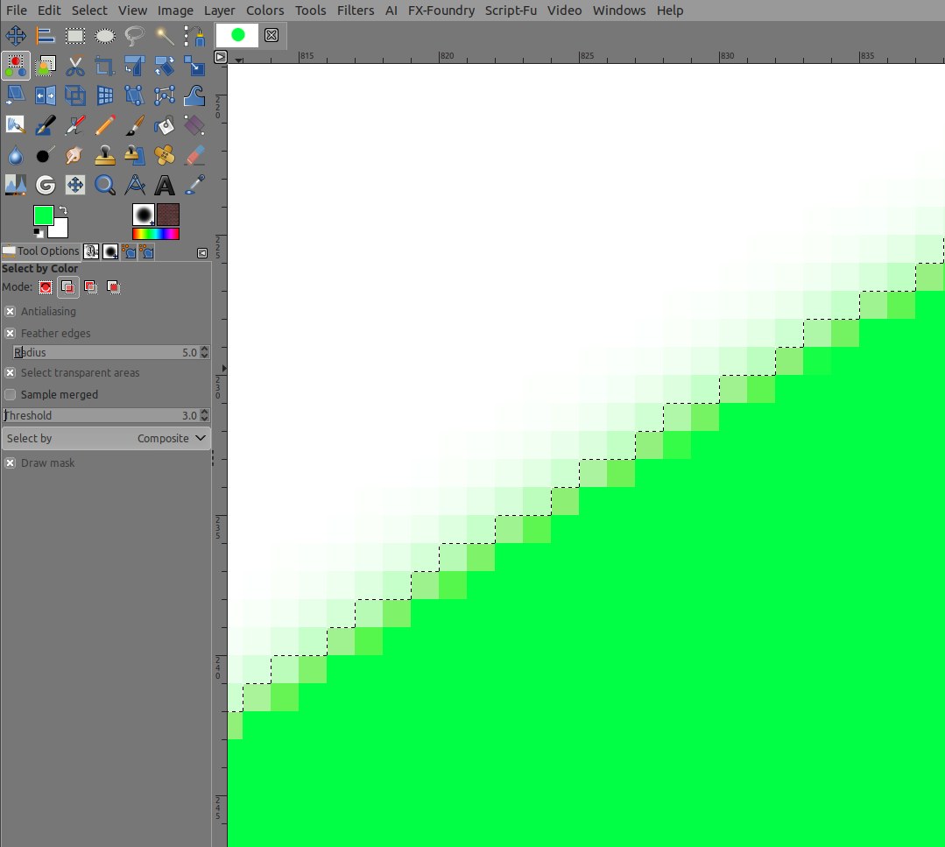Activate the Select by Color tool
This screenshot has height=847, width=945.
(16, 66)
